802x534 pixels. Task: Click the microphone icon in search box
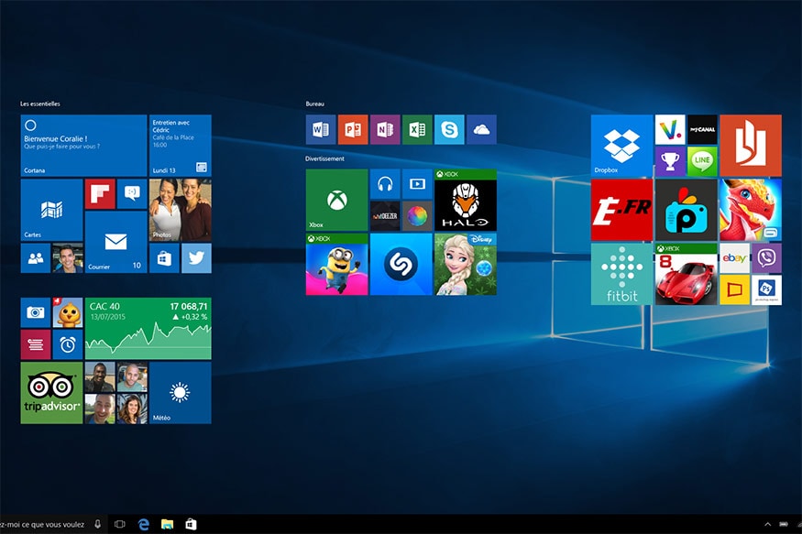coord(98,524)
